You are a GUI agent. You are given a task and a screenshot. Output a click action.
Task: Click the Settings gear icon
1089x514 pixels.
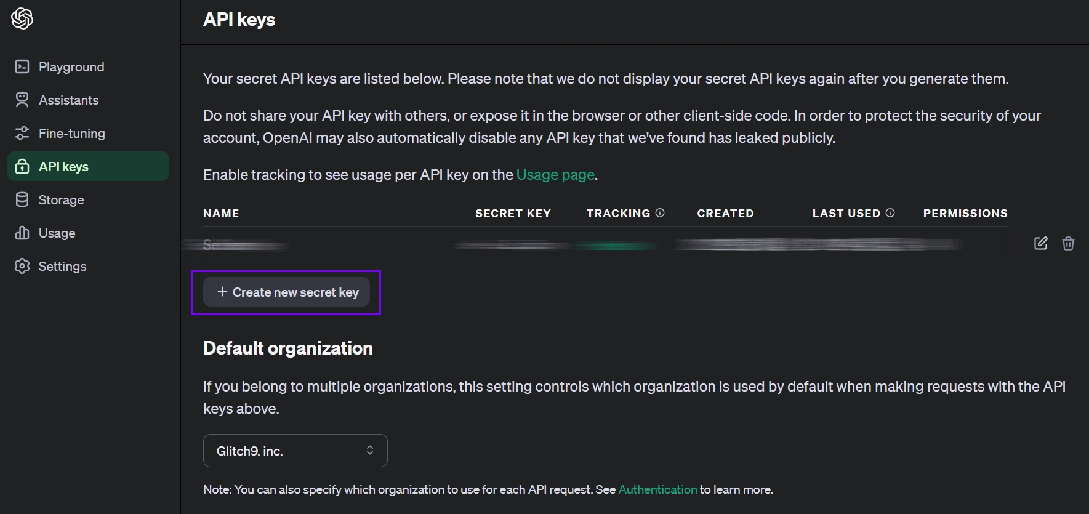pyautogui.click(x=22, y=266)
